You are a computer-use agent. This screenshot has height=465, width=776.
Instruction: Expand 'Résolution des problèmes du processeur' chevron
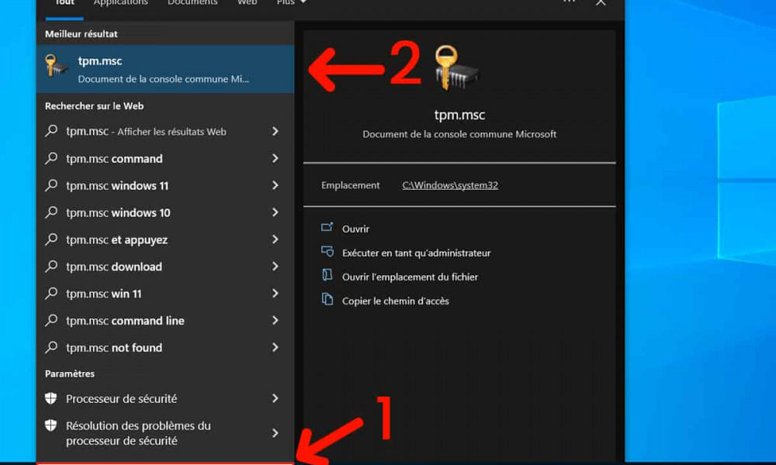275,433
